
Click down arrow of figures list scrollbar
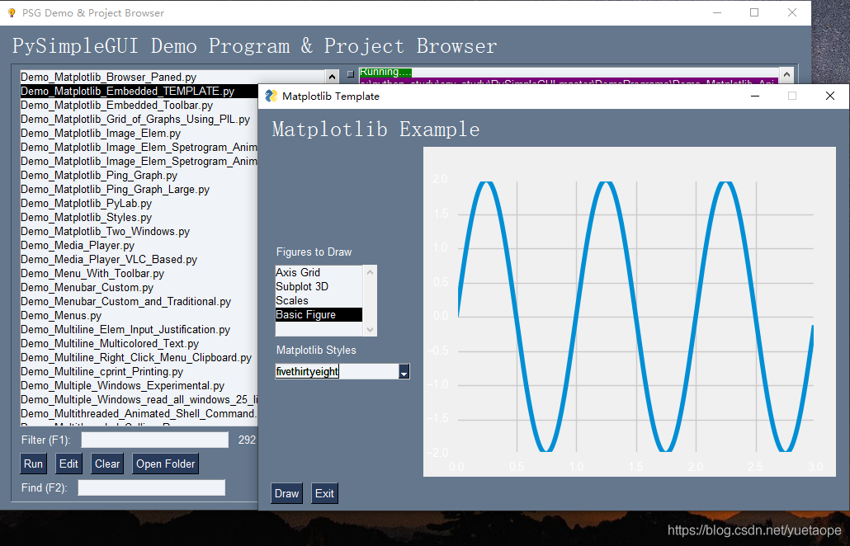tap(371, 329)
